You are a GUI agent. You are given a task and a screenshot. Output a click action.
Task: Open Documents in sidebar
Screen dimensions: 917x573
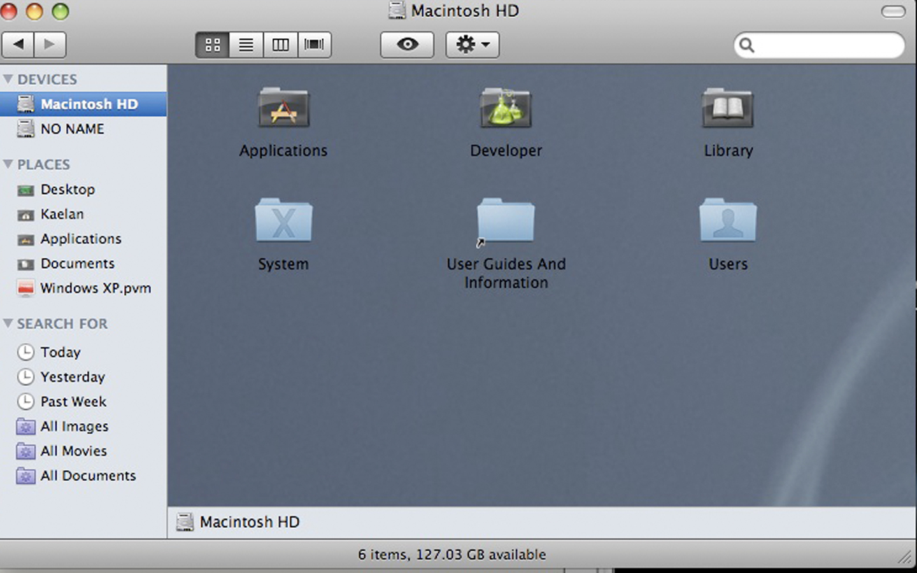[83, 264]
